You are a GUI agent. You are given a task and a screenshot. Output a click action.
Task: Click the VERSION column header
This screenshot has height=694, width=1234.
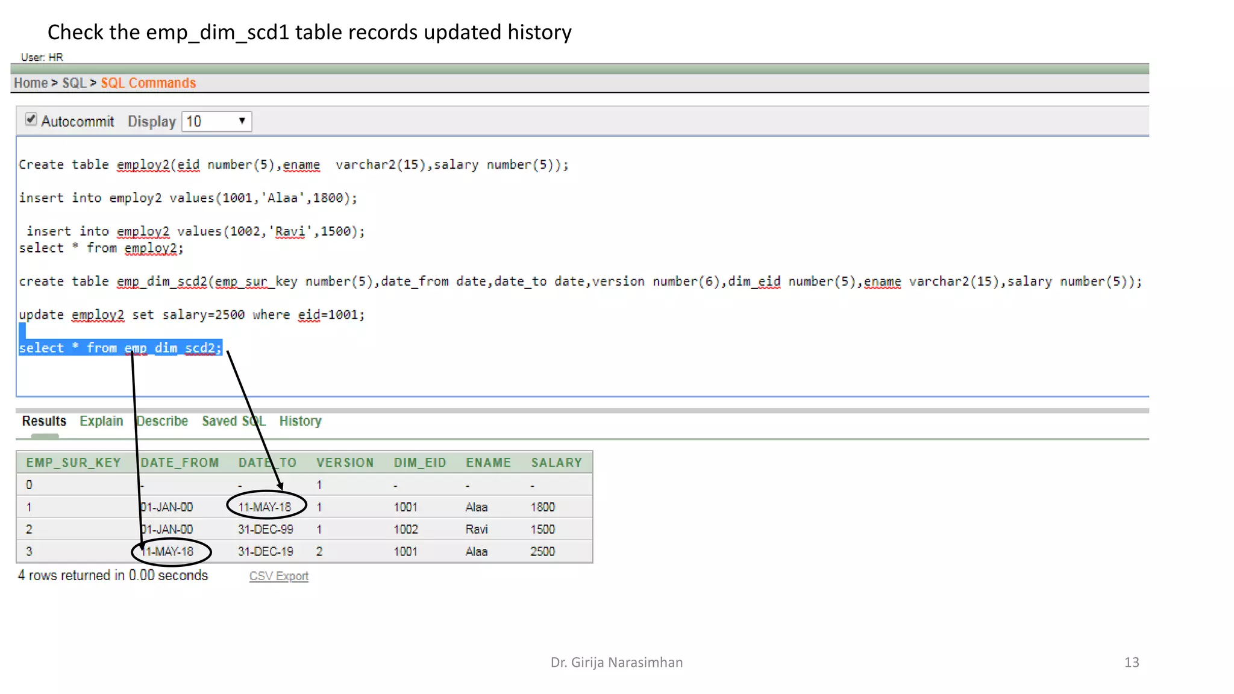pos(345,463)
